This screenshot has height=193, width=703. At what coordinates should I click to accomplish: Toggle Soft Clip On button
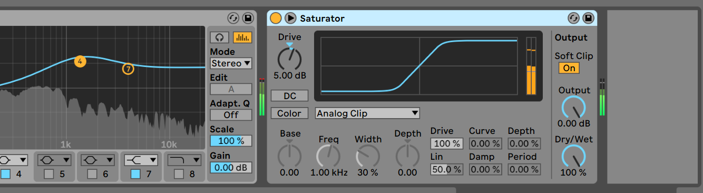click(x=569, y=68)
